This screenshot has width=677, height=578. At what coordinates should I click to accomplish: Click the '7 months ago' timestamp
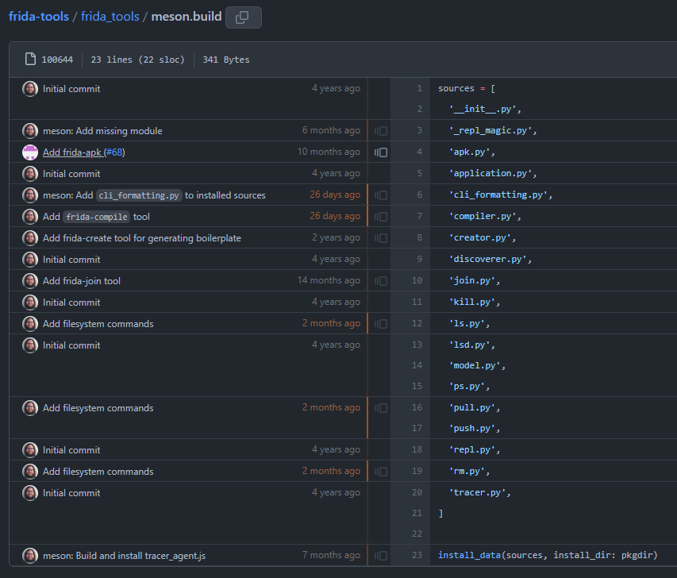click(331, 555)
